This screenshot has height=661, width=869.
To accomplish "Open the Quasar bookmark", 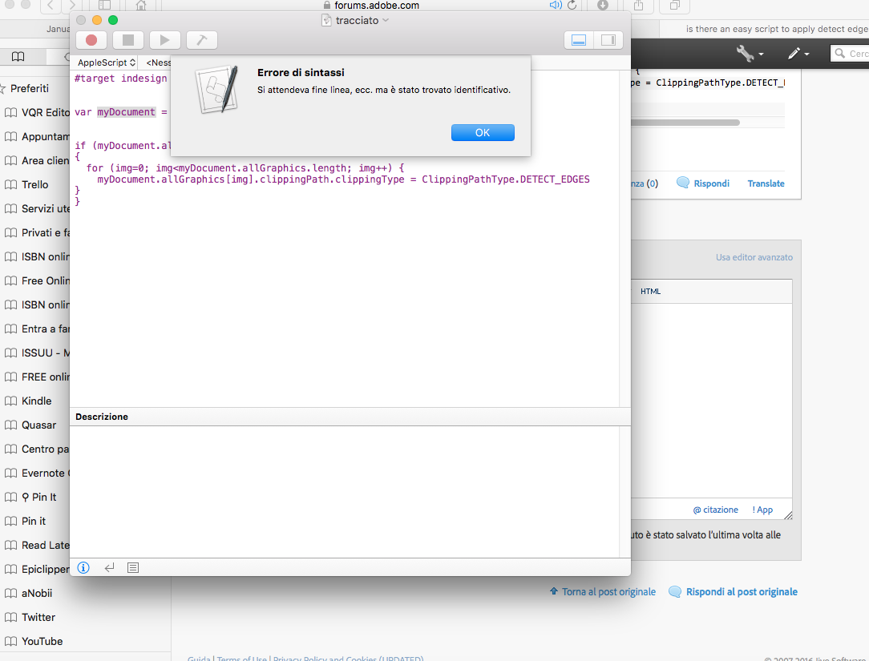I will [x=30, y=425].
